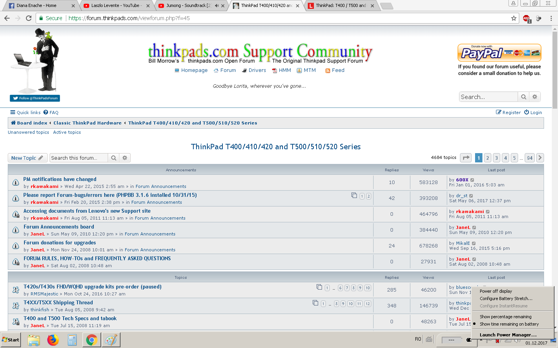Open the Chrome three-dot menu
This screenshot has width=558, height=348.
pyautogui.click(x=551, y=18)
